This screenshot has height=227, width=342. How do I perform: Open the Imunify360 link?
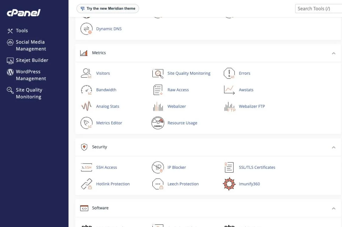[x=249, y=184]
